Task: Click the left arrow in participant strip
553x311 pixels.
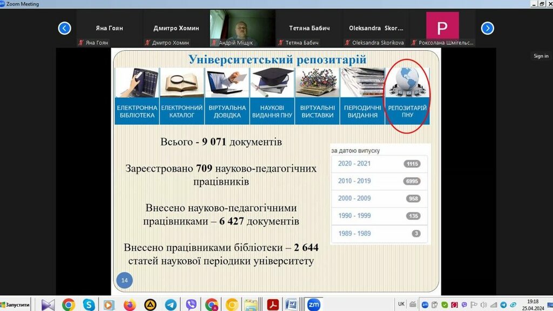Action: 65,28
